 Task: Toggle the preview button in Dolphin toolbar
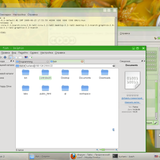pyautogui.click(x=26, y=57)
